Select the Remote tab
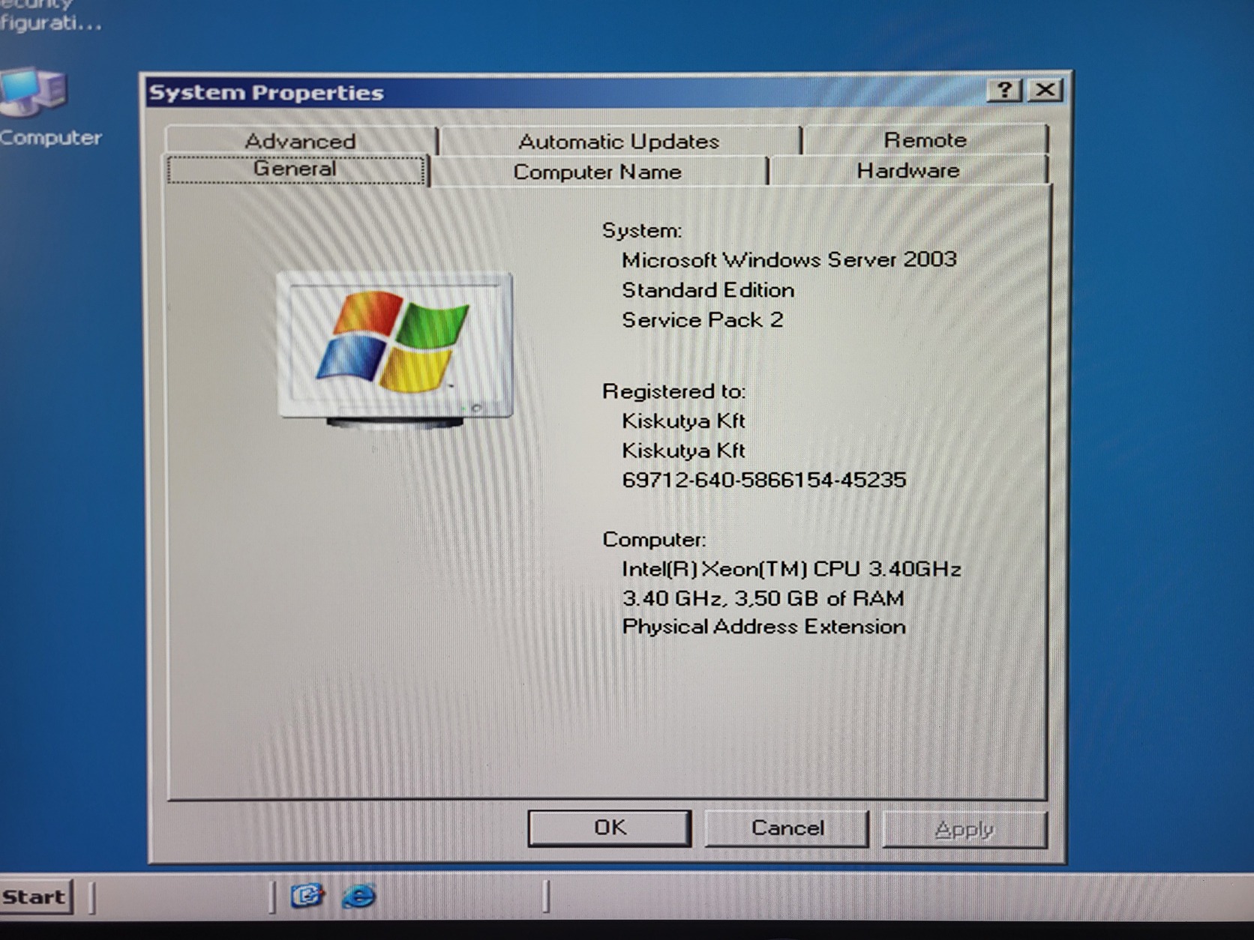 925,139
